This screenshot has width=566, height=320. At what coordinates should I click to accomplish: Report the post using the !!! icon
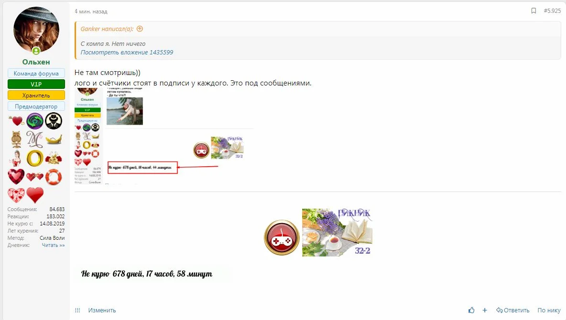[77, 310]
